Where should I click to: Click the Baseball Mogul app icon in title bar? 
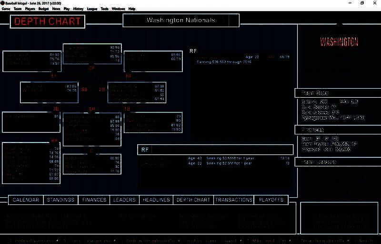[3, 3]
